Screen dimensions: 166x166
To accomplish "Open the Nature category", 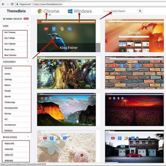I will tap(7, 85).
